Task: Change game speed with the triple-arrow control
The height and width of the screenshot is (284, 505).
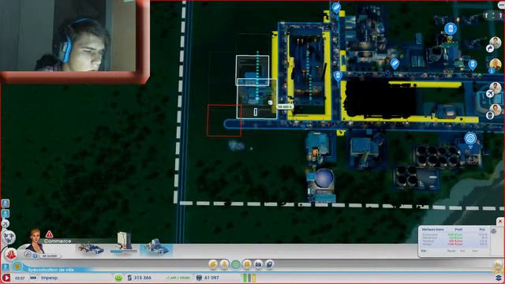Action: coord(33,278)
